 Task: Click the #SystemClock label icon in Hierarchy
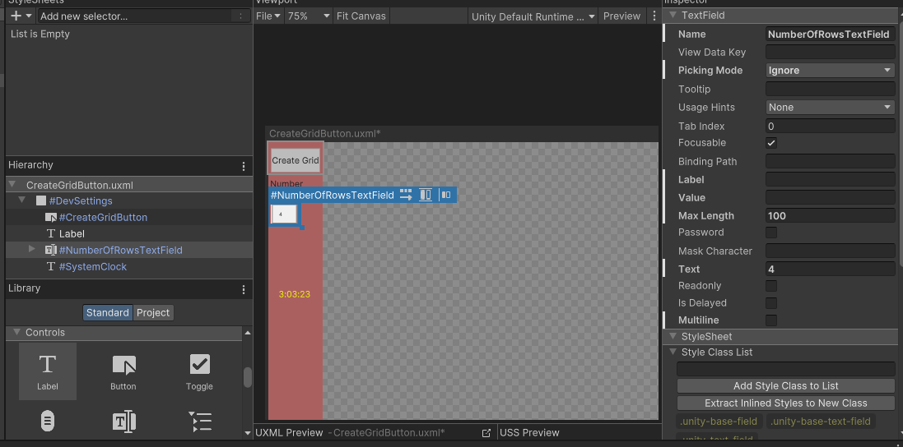tap(51, 266)
